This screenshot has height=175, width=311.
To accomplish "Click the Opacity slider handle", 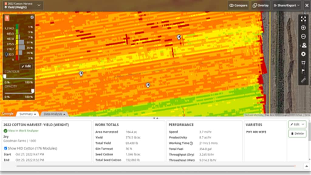I will coord(32,91).
